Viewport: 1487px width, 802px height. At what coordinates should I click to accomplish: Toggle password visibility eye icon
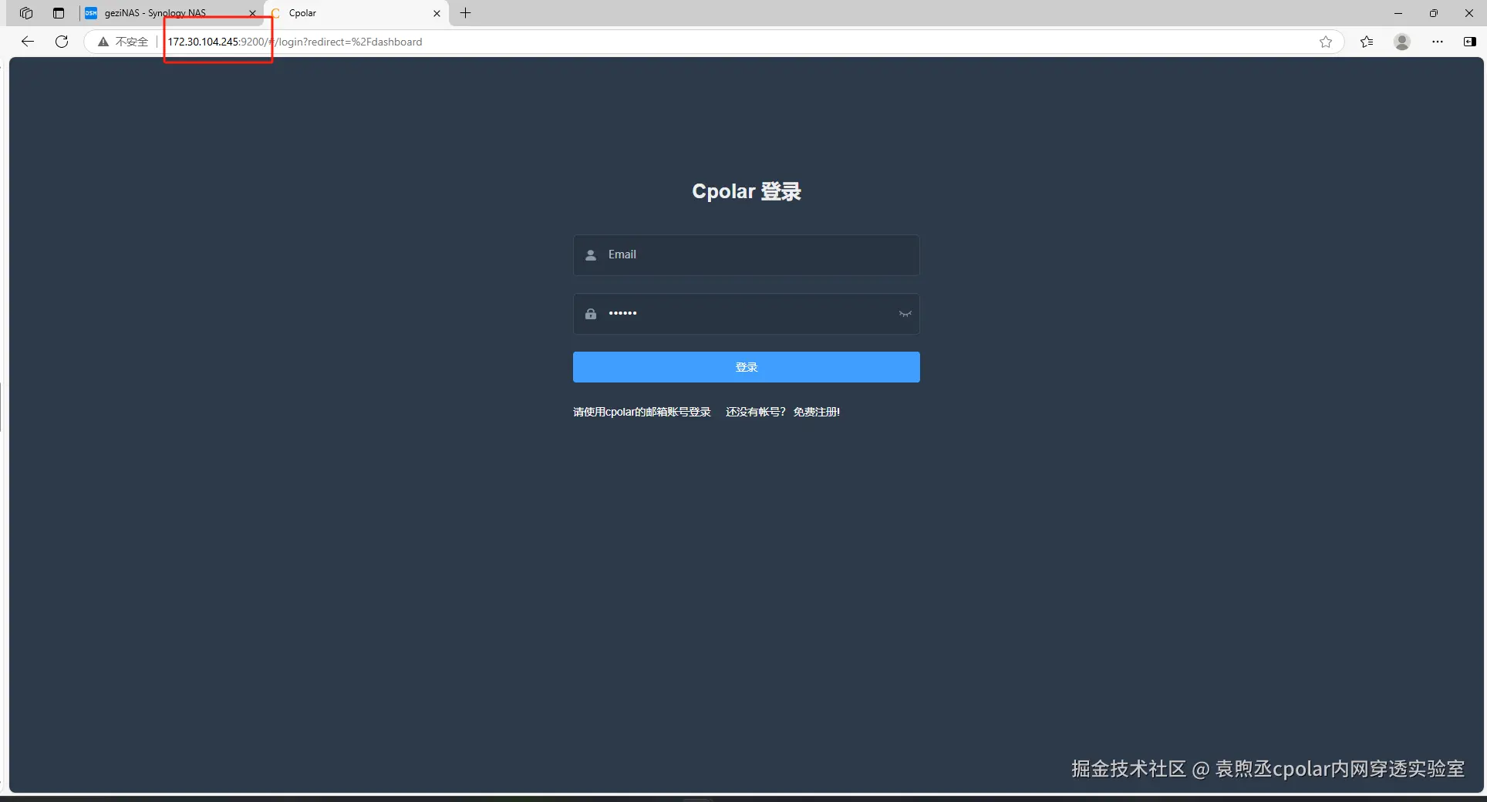(x=905, y=313)
